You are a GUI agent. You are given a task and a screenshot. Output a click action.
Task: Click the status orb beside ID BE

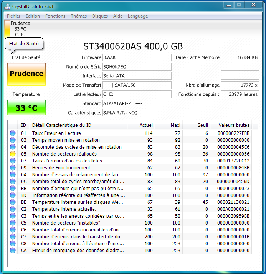(x=13, y=202)
